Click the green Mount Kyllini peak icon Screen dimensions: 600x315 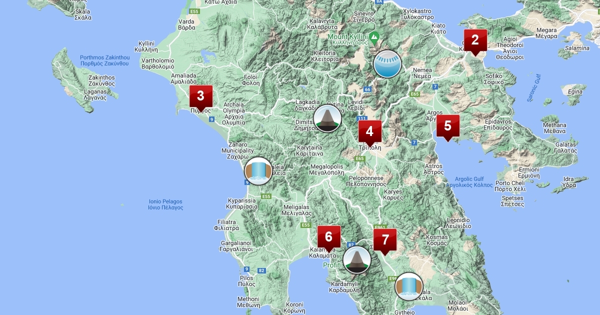(373, 36)
